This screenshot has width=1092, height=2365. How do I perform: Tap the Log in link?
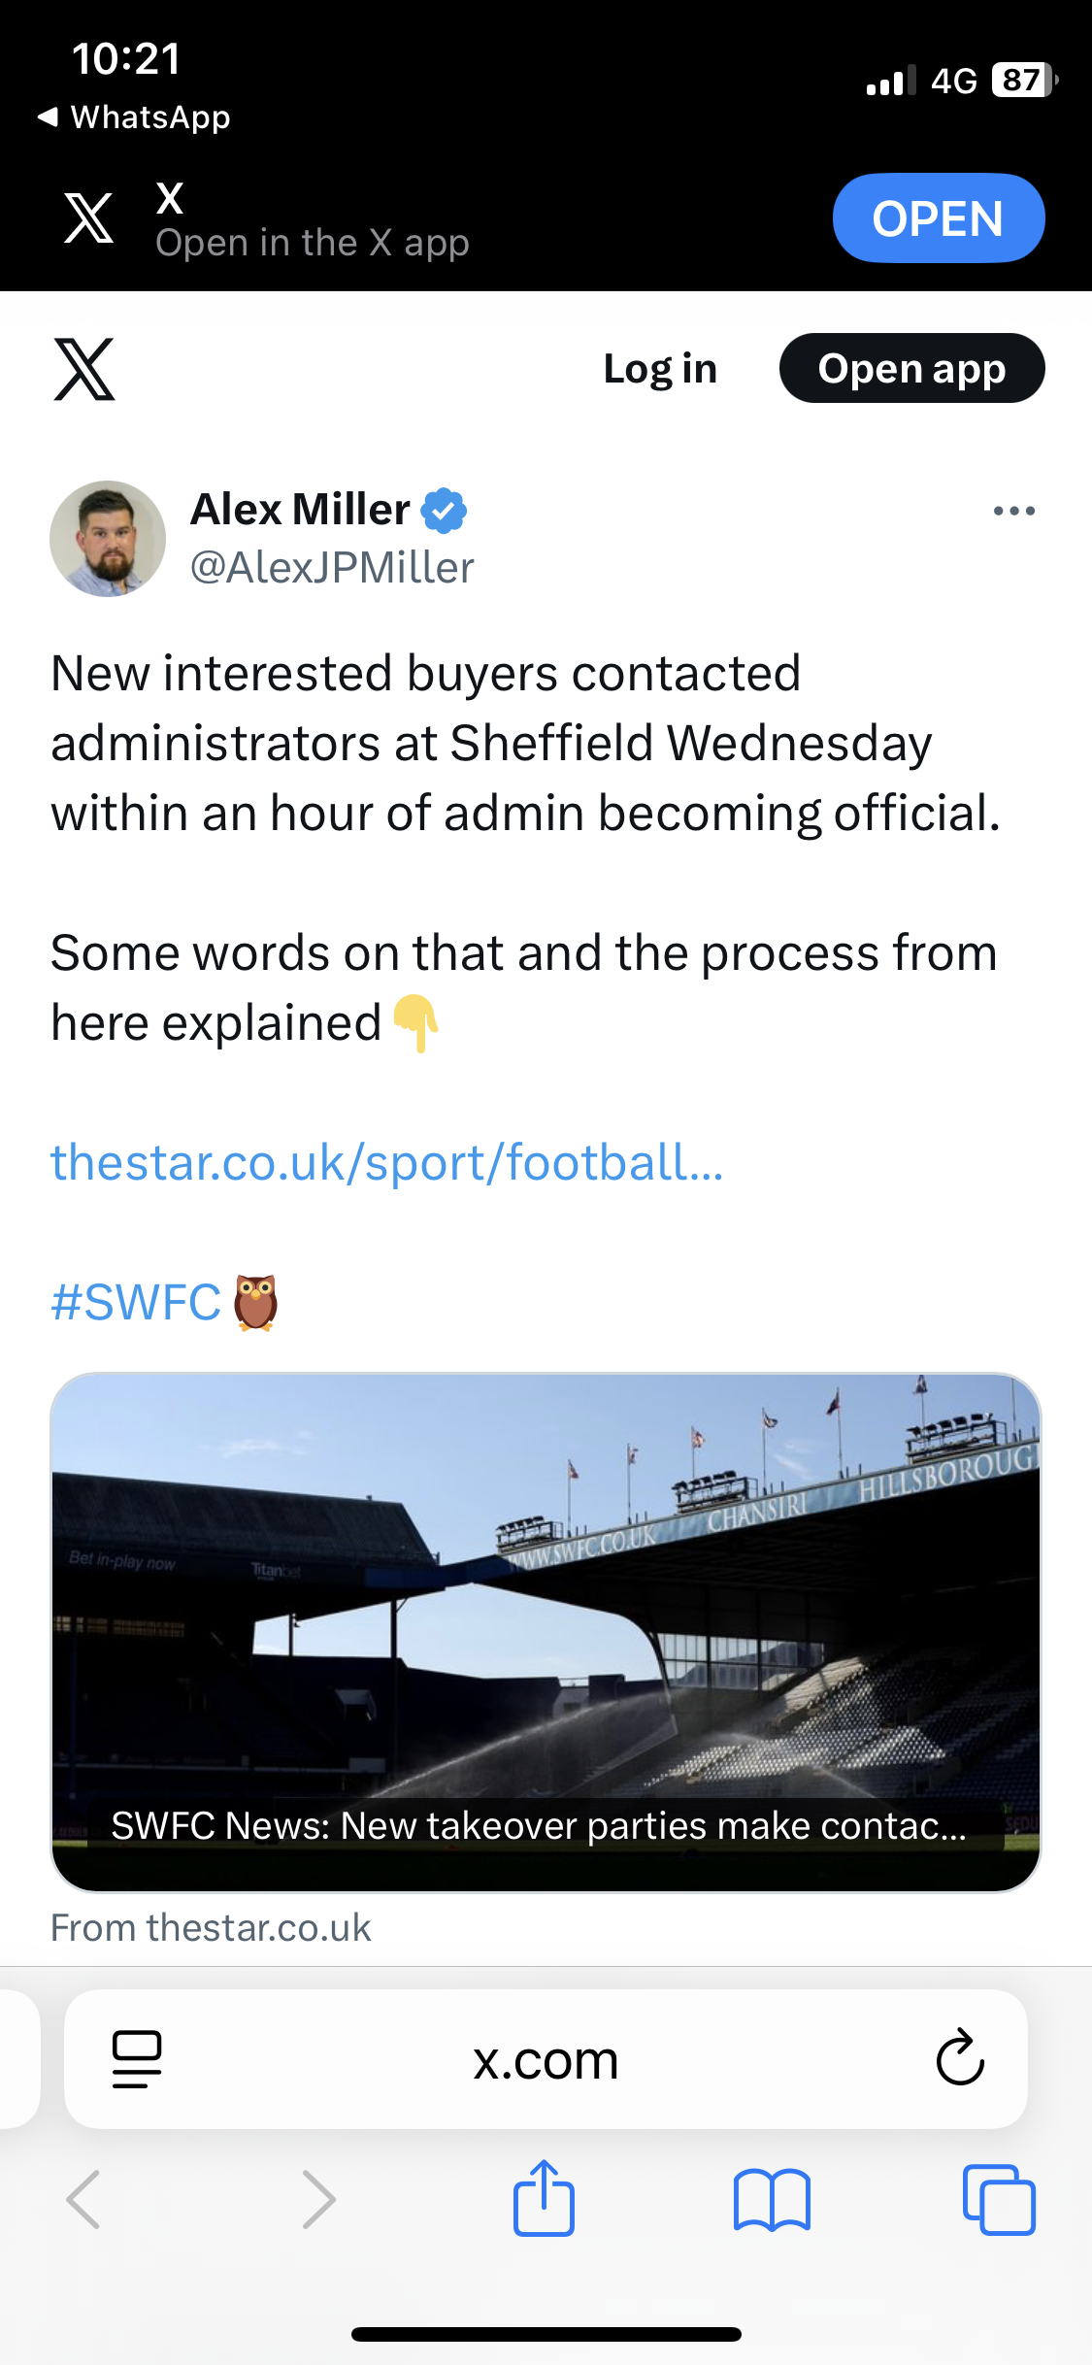pyautogui.click(x=660, y=369)
